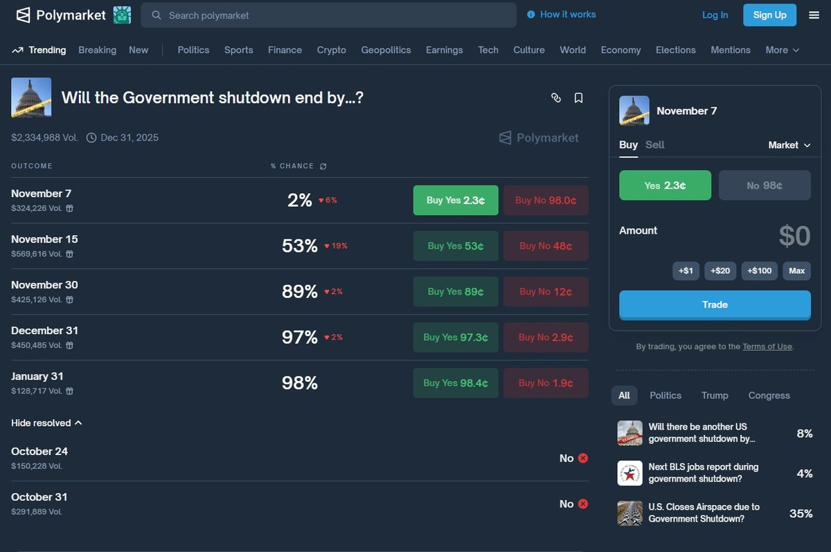Screen dimensions: 831x552
Task: Click the gift icon under November 7
Action: pos(69,208)
